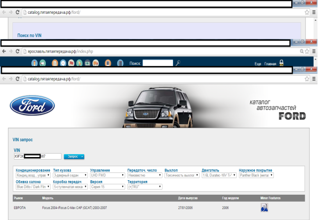Image resolution: width=319 pixels, height=220 pixels.
Task: Expand the Кондиционирование dropdown
Action: (x=33, y=175)
